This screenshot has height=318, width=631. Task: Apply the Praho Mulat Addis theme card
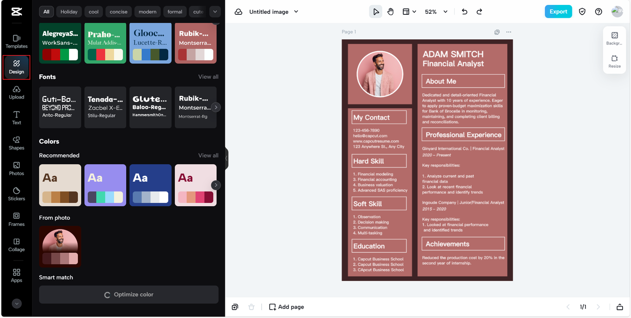pyautogui.click(x=105, y=43)
